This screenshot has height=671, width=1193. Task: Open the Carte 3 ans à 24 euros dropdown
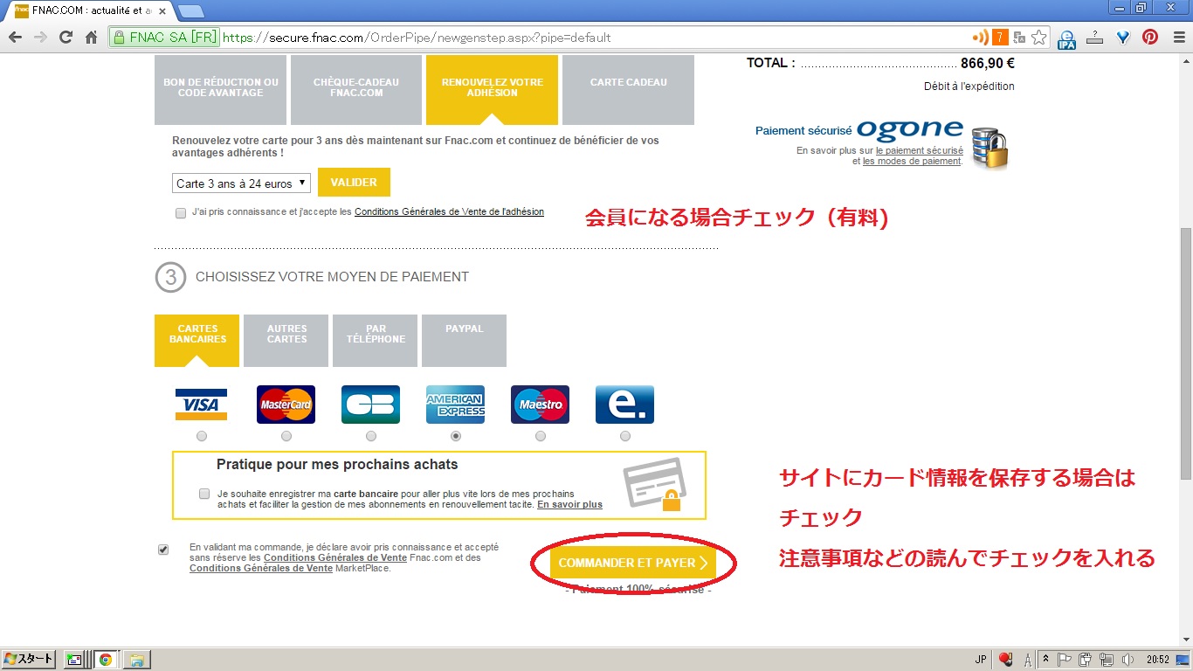tap(241, 183)
